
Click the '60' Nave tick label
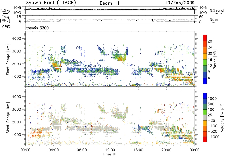tap(201, 17)
